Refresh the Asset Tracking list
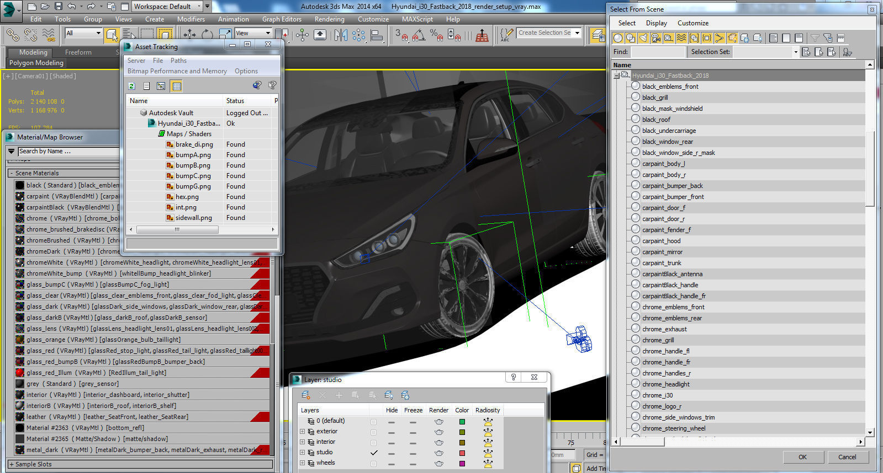This screenshot has height=473, width=883. click(x=131, y=86)
